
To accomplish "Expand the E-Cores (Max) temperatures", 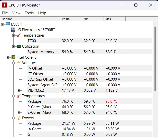I will coord(19,112).
